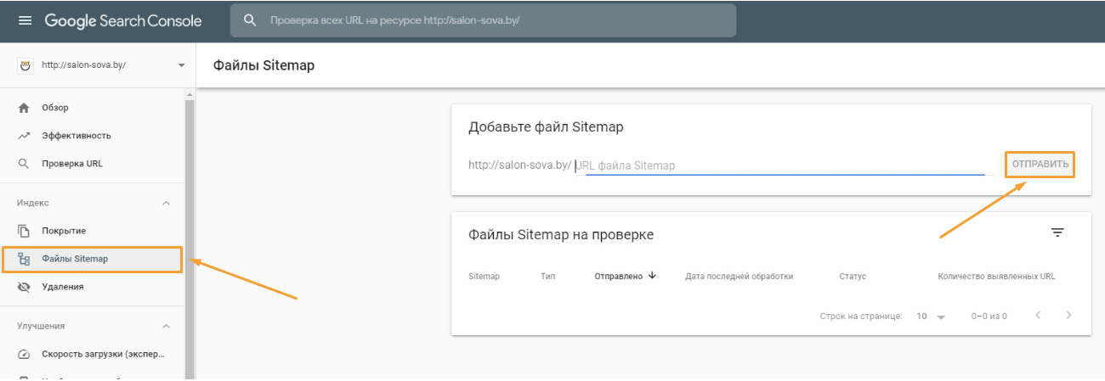Click the search magnifier icon
Image resolution: width=1105 pixels, height=381 pixels.
[250, 20]
